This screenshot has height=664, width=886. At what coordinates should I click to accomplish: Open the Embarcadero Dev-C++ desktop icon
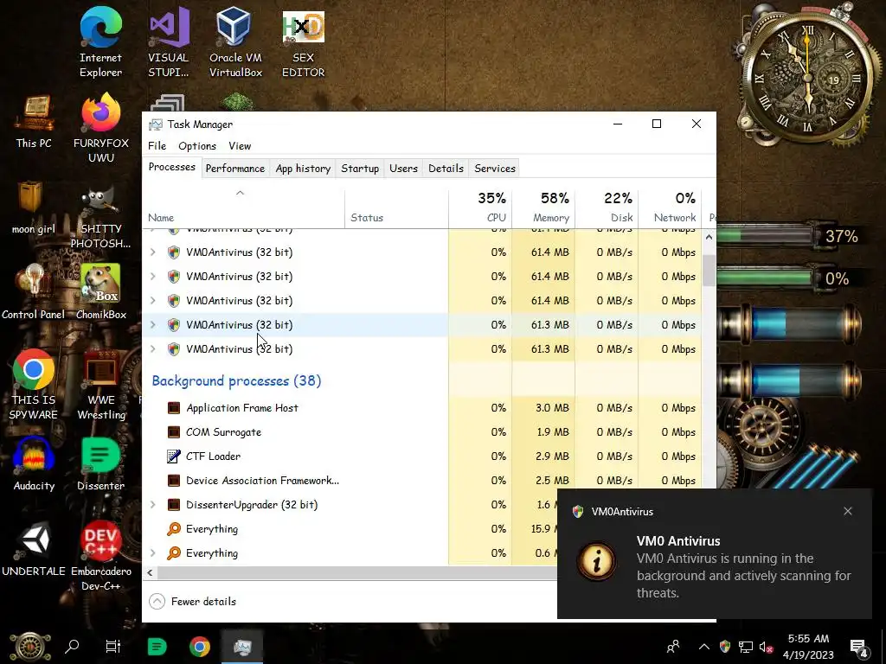pyautogui.click(x=100, y=556)
